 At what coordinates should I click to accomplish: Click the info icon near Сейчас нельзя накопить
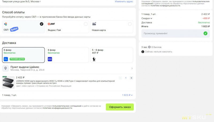143,52
